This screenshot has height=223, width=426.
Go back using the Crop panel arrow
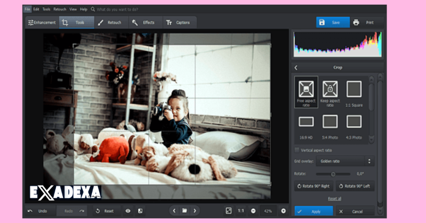click(x=296, y=68)
